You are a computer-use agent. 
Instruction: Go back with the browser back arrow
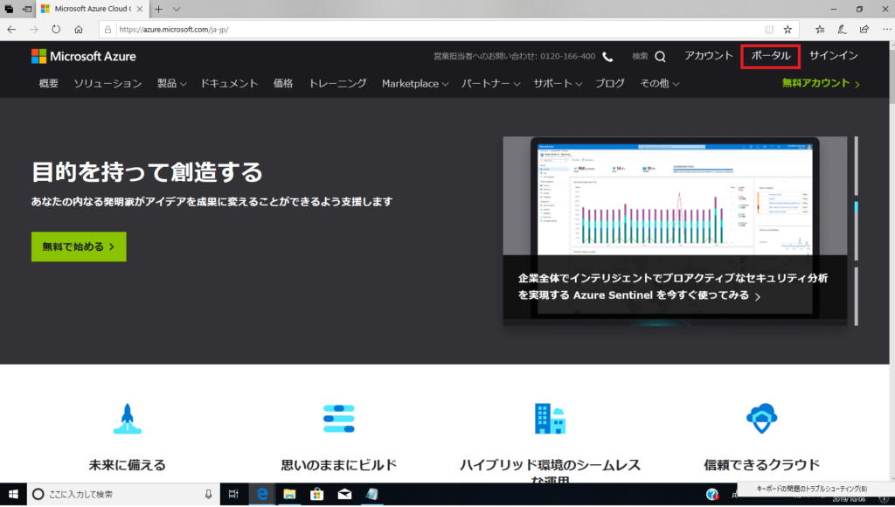11,29
